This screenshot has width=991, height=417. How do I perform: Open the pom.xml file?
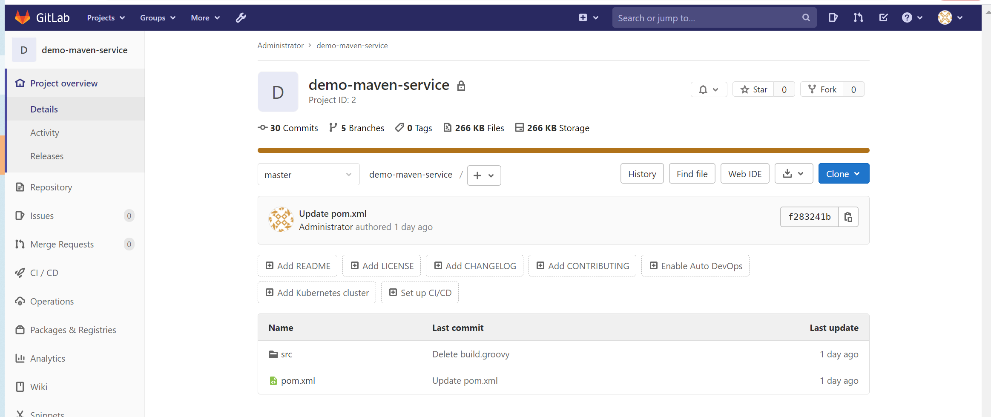[x=298, y=381]
